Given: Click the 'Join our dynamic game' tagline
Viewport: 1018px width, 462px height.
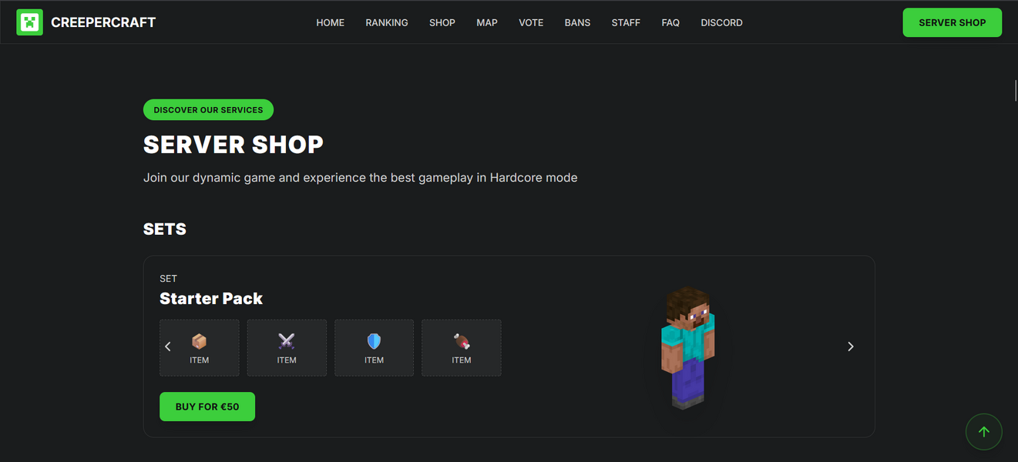Looking at the screenshot, I should click(x=361, y=178).
